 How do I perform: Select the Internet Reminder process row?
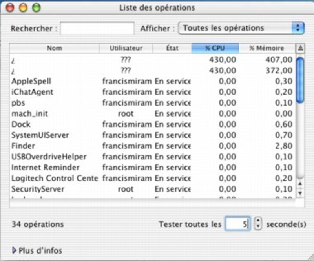coord(152,168)
